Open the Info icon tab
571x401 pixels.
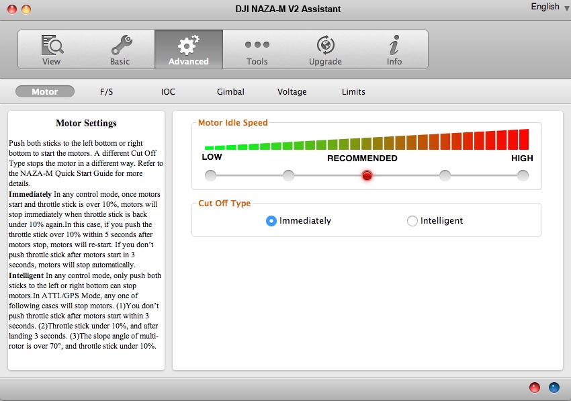point(394,50)
